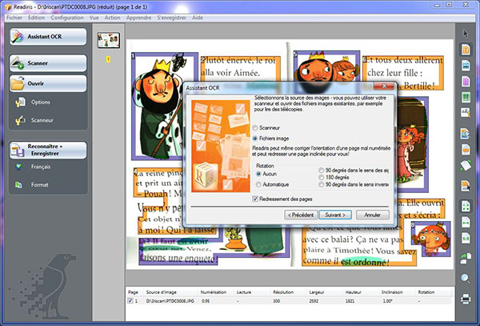The height and width of the screenshot is (326, 480).
Task: Select the arrow pointer tool in right toolbar
Action: point(466,34)
